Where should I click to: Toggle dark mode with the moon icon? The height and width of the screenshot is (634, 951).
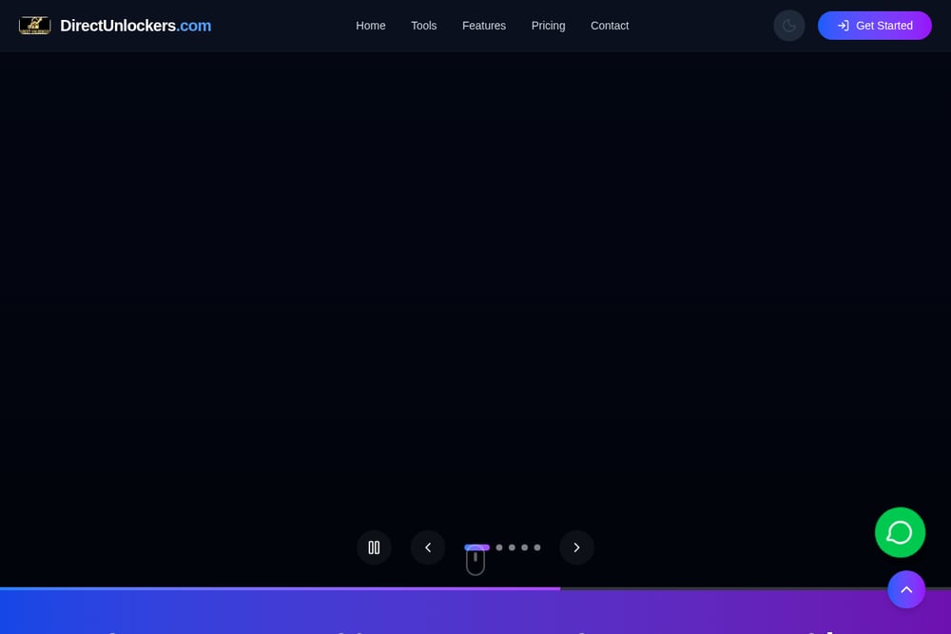pos(789,26)
